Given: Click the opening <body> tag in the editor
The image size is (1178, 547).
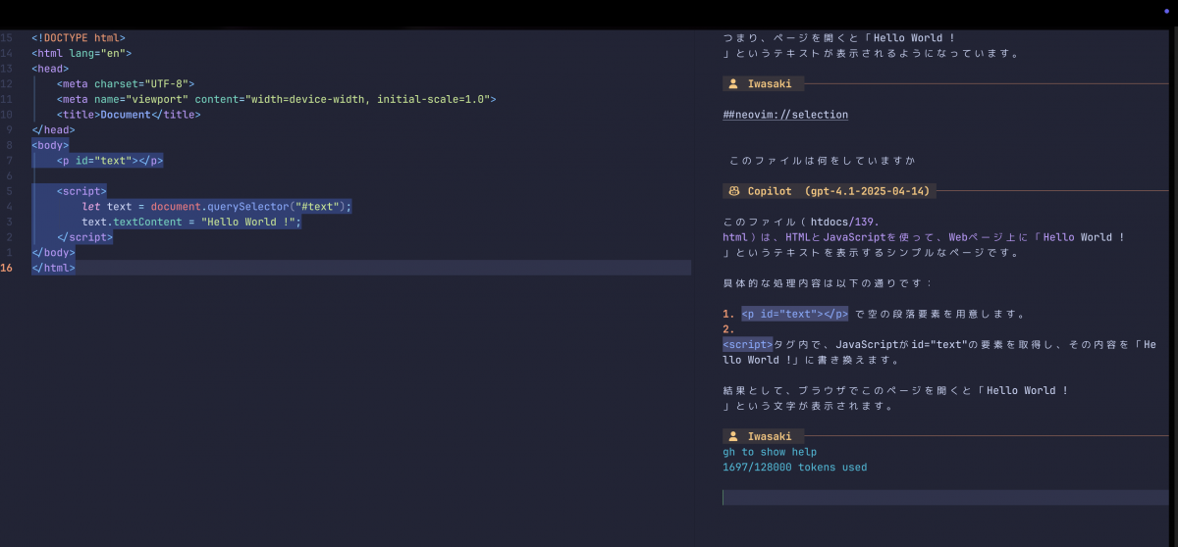Looking at the screenshot, I should [x=50, y=145].
